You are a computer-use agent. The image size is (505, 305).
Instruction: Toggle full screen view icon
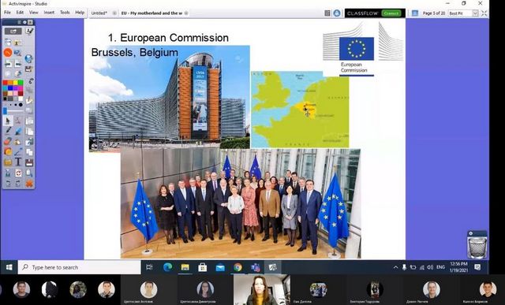[x=484, y=13]
